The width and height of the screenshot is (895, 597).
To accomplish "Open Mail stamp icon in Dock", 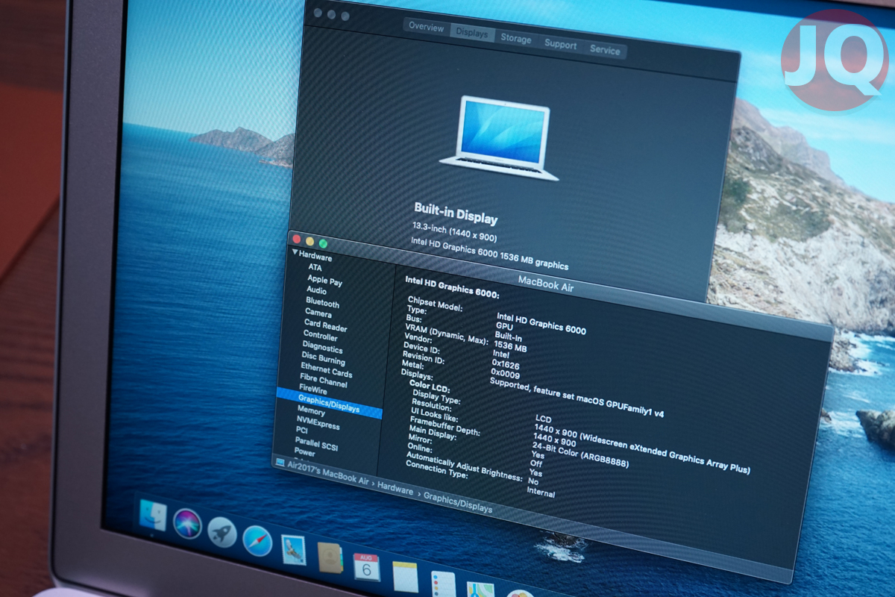I will (293, 550).
